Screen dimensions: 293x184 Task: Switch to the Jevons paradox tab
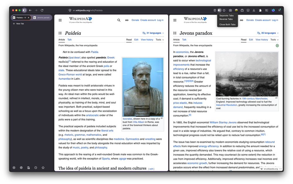(42, 18)
